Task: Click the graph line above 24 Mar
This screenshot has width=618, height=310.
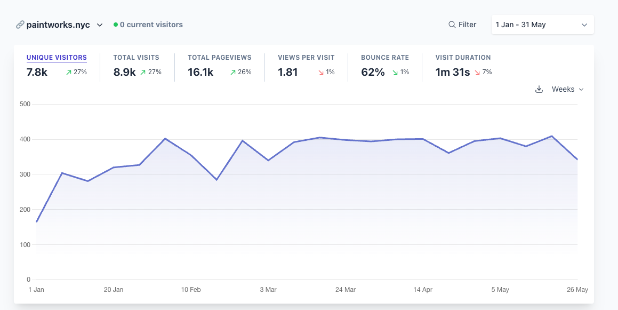Action: pyautogui.click(x=346, y=140)
